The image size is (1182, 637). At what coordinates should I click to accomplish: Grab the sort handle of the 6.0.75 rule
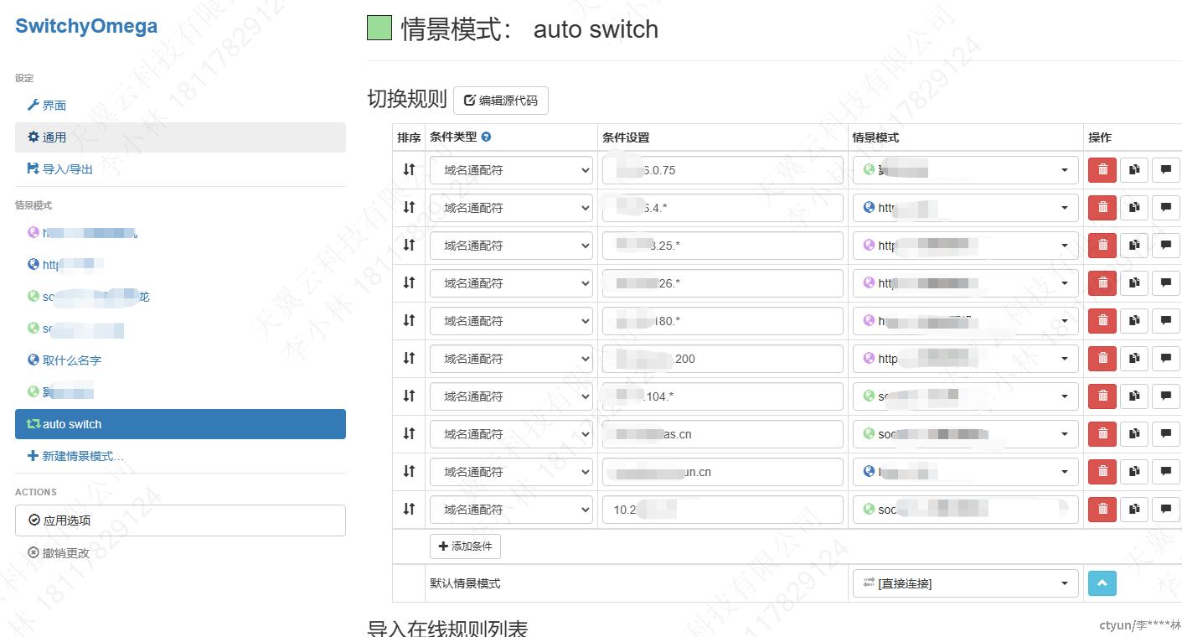tap(409, 169)
